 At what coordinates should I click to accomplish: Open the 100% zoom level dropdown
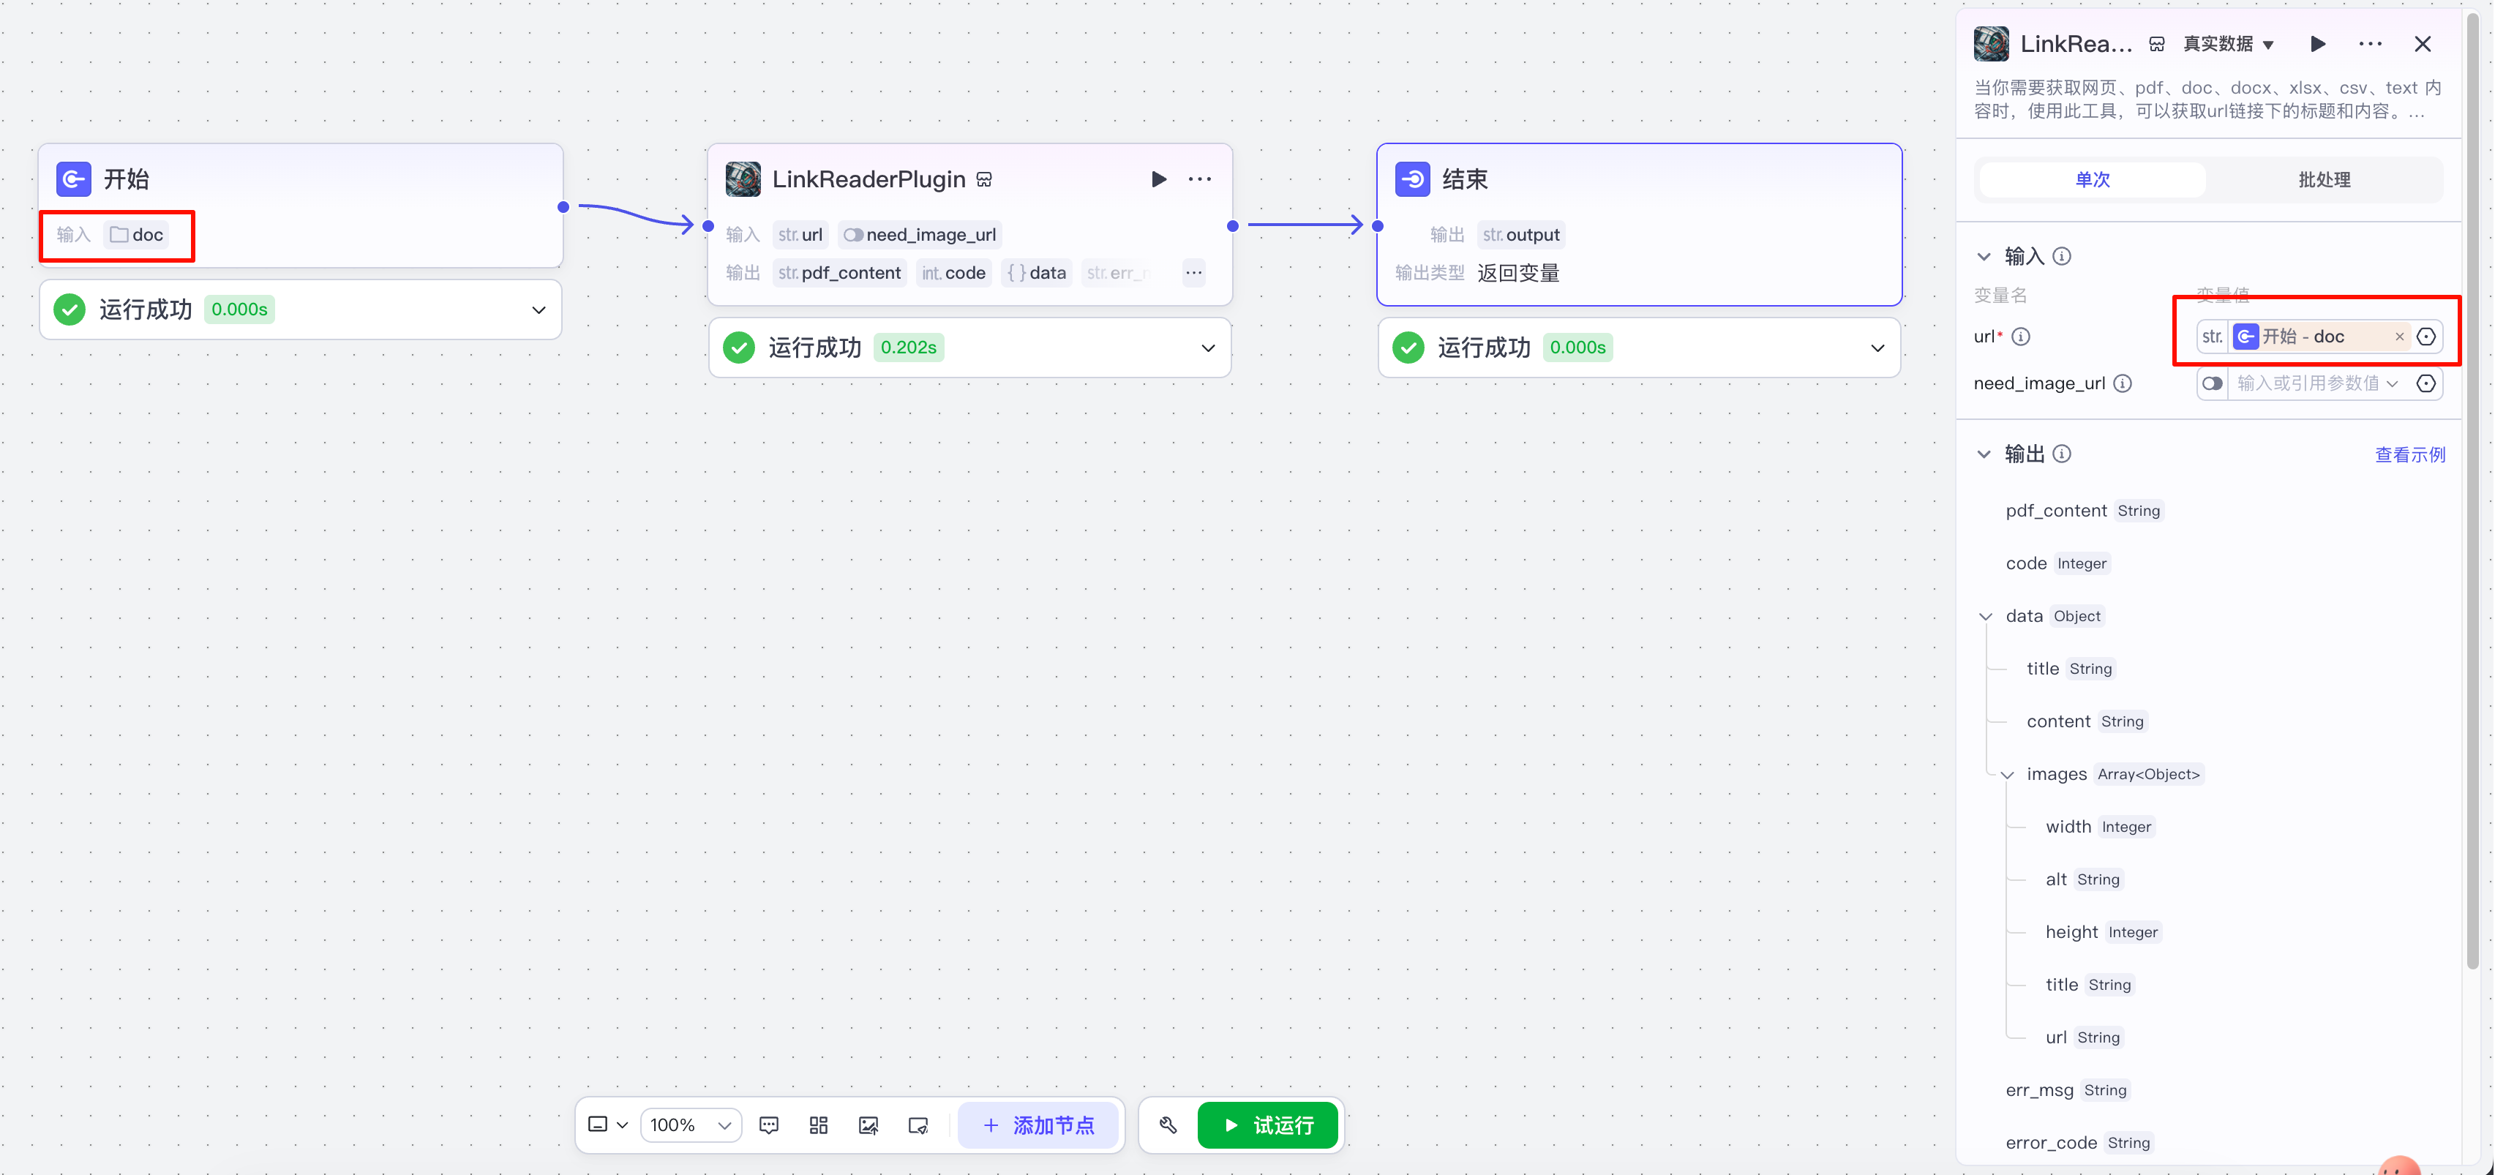pyautogui.click(x=691, y=1125)
